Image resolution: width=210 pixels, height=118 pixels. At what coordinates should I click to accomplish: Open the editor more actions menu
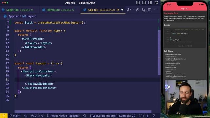click(155, 10)
